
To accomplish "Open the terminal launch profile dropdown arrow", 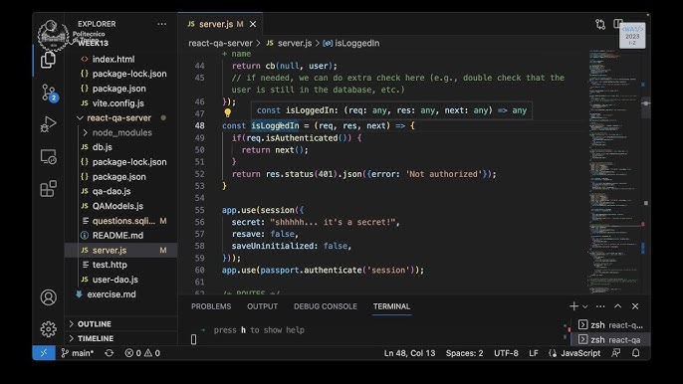I will tap(585, 307).
